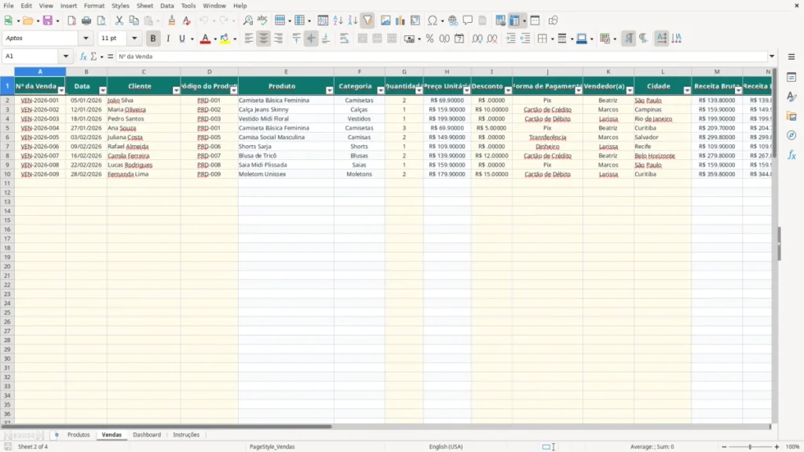
Task: Save the spreadsheet with the Save icon
Action: click(48, 20)
